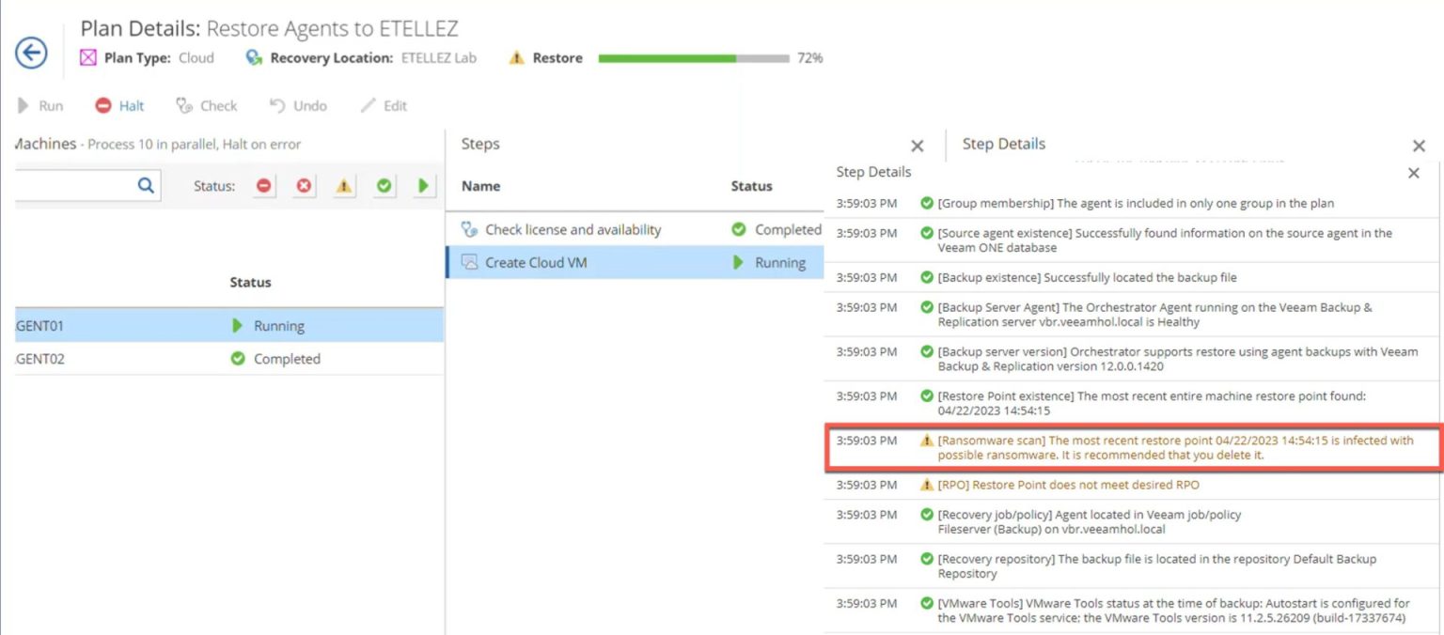Click the search magnifier icon

[146, 185]
